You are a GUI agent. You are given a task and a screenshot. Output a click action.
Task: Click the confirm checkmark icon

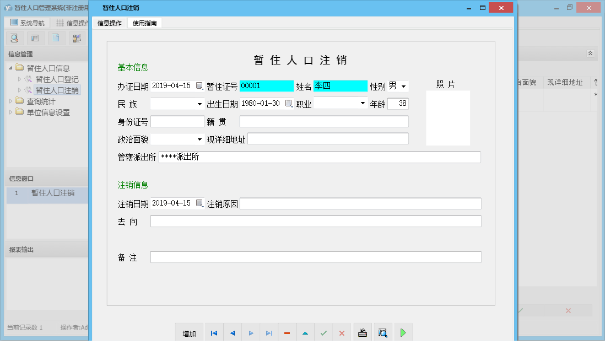click(x=323, y=332)
